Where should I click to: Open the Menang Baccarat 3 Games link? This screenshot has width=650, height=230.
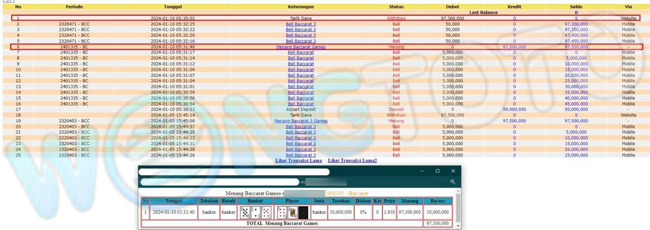click(301, 121)
